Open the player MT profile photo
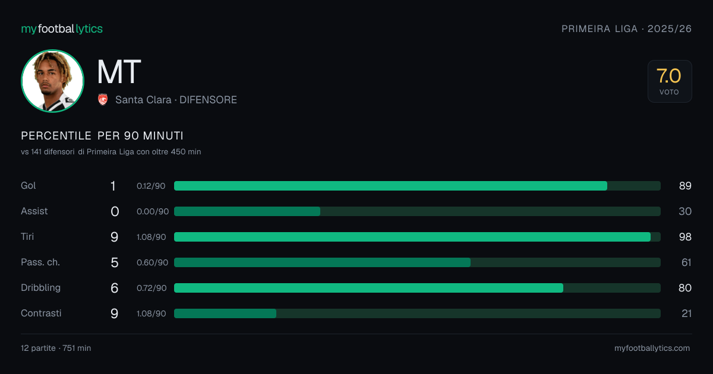The height and width of the screenshot is (374, 713). click(52, 81)
